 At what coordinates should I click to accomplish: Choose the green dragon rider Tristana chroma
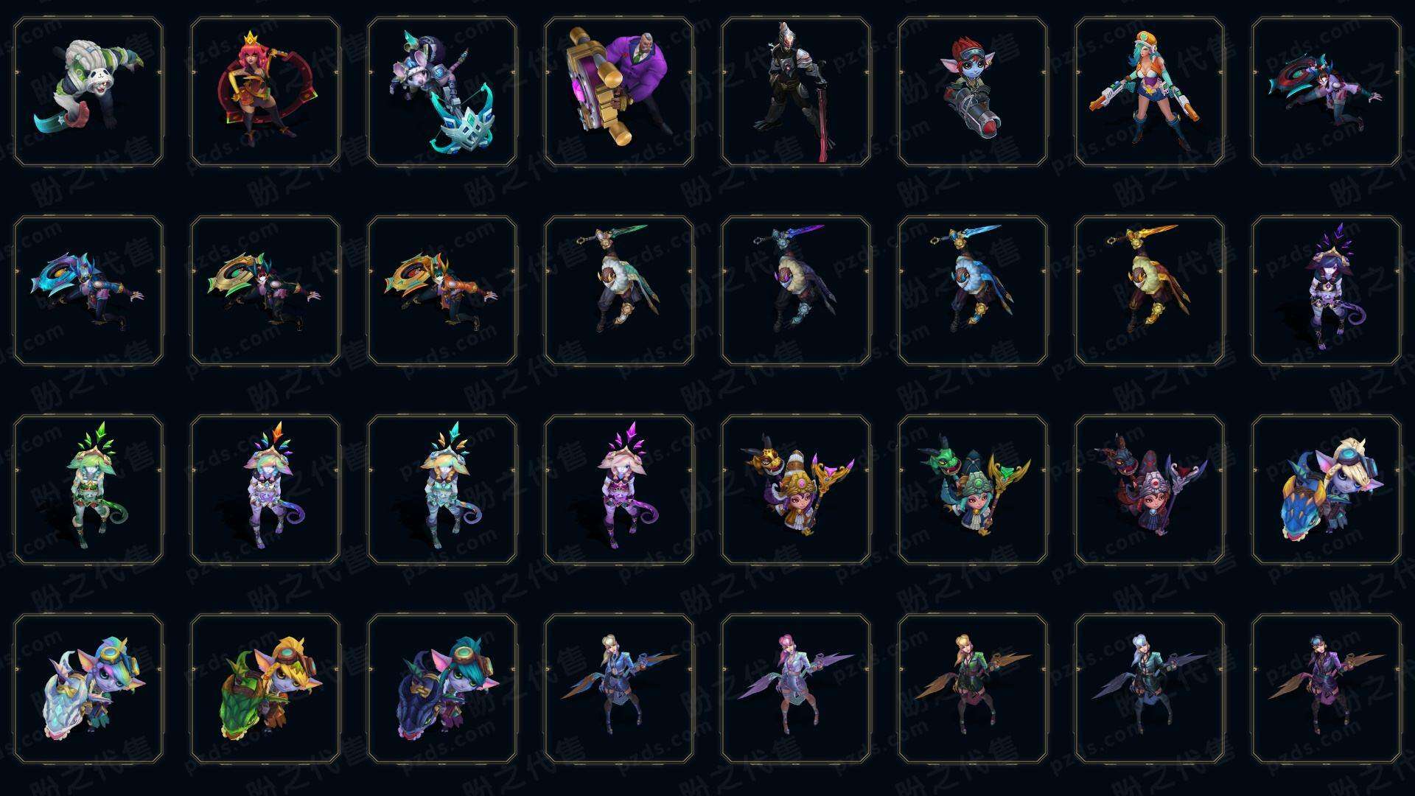[265, 688]
